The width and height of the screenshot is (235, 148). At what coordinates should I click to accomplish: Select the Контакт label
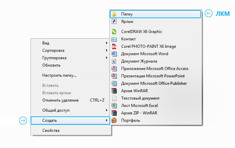[129, 39]
